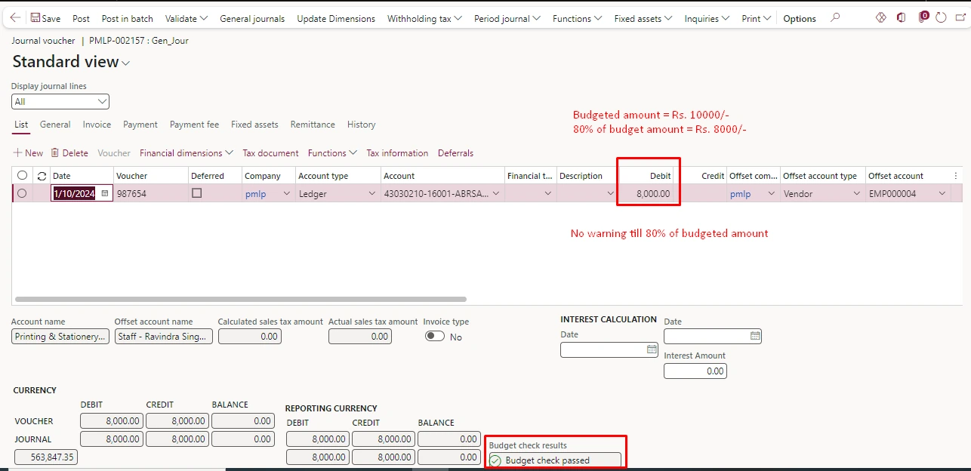This screenshot has width=971, height=471.
Task: Click Voucher cell 987654
Action: pyautogui.click(x=150, y=194)
